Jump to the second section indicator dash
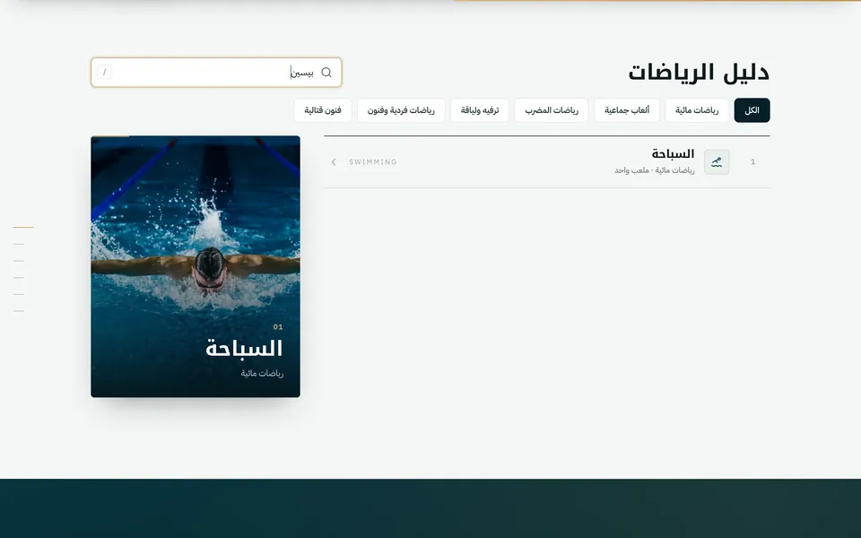The height and width of the screenshot is (538, 861). (19, 244)
